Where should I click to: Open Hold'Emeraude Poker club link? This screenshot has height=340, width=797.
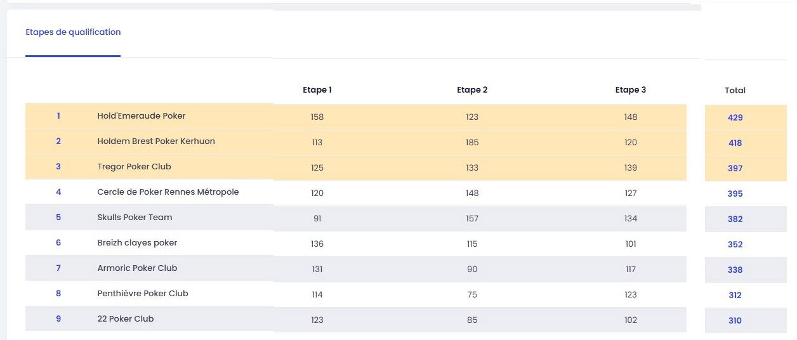[142, 116]
